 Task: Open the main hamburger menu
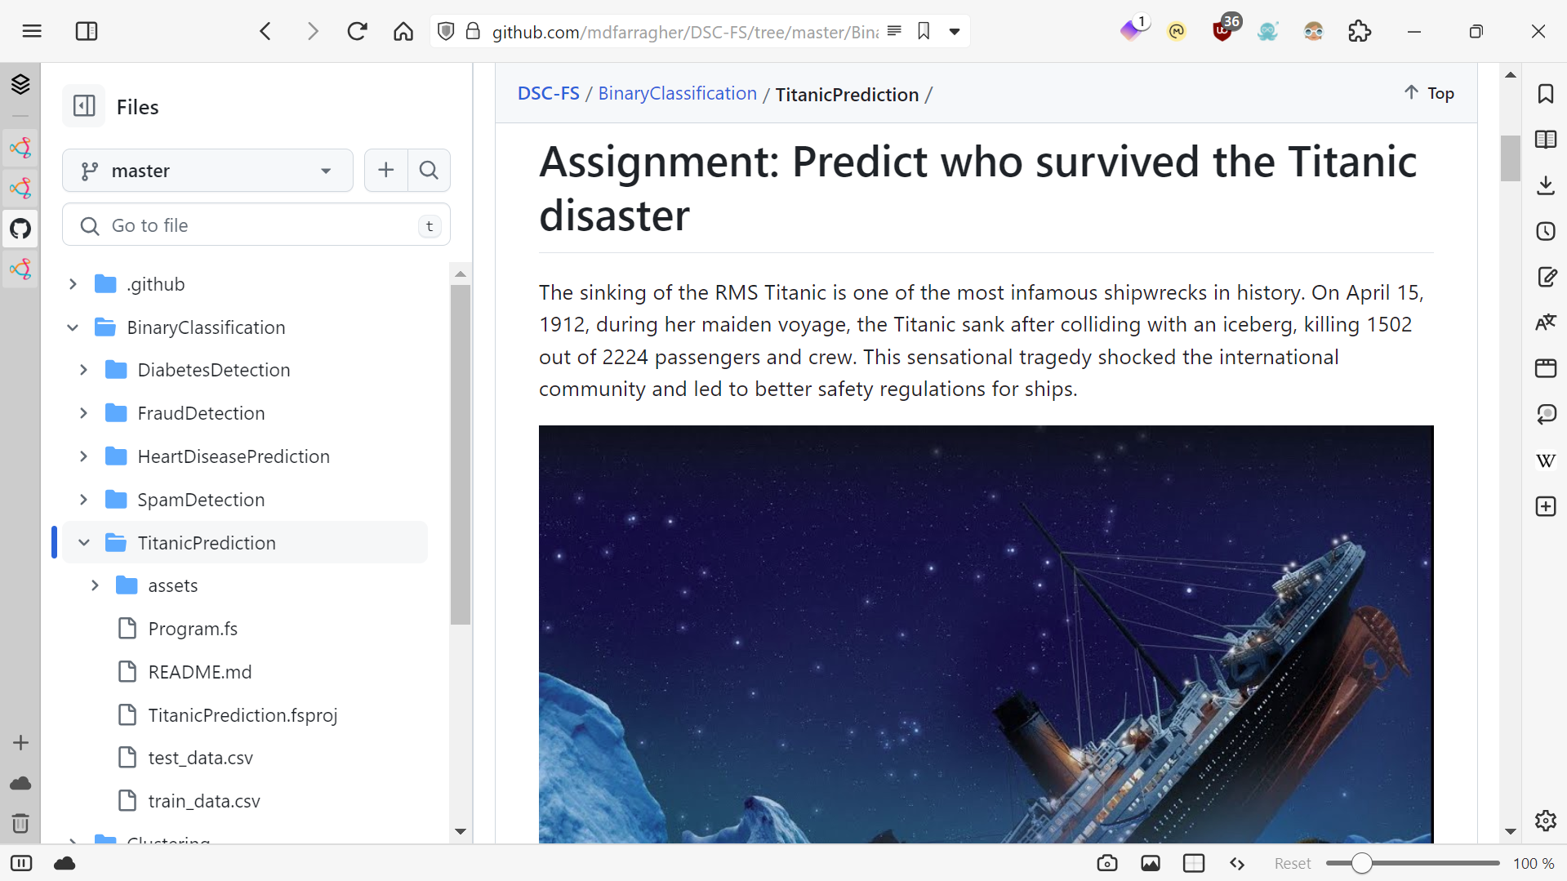click(x=32, y=32)
